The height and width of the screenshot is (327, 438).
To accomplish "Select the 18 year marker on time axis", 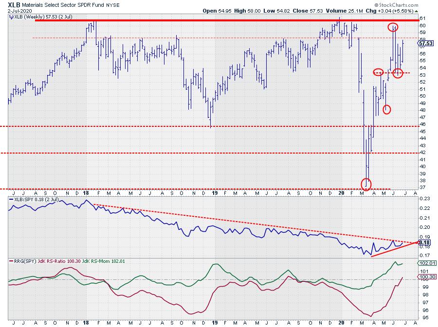I will click(x=87, y=322).
